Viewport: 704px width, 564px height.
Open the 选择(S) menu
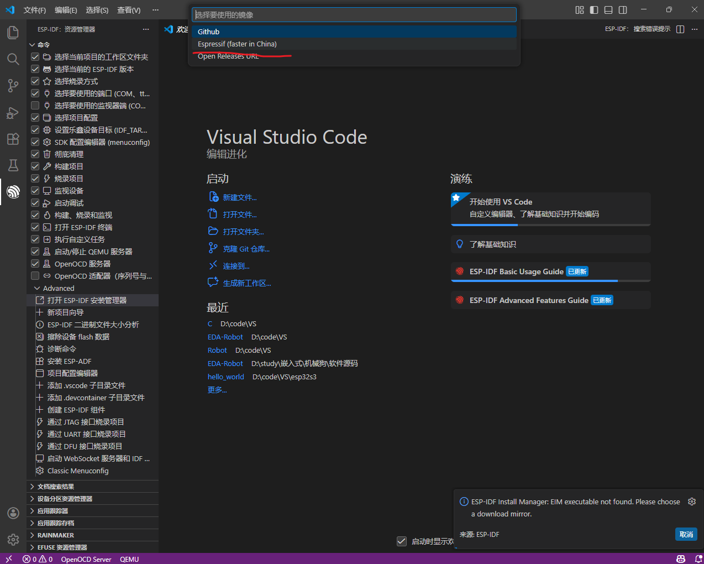(x=97, y=10)
